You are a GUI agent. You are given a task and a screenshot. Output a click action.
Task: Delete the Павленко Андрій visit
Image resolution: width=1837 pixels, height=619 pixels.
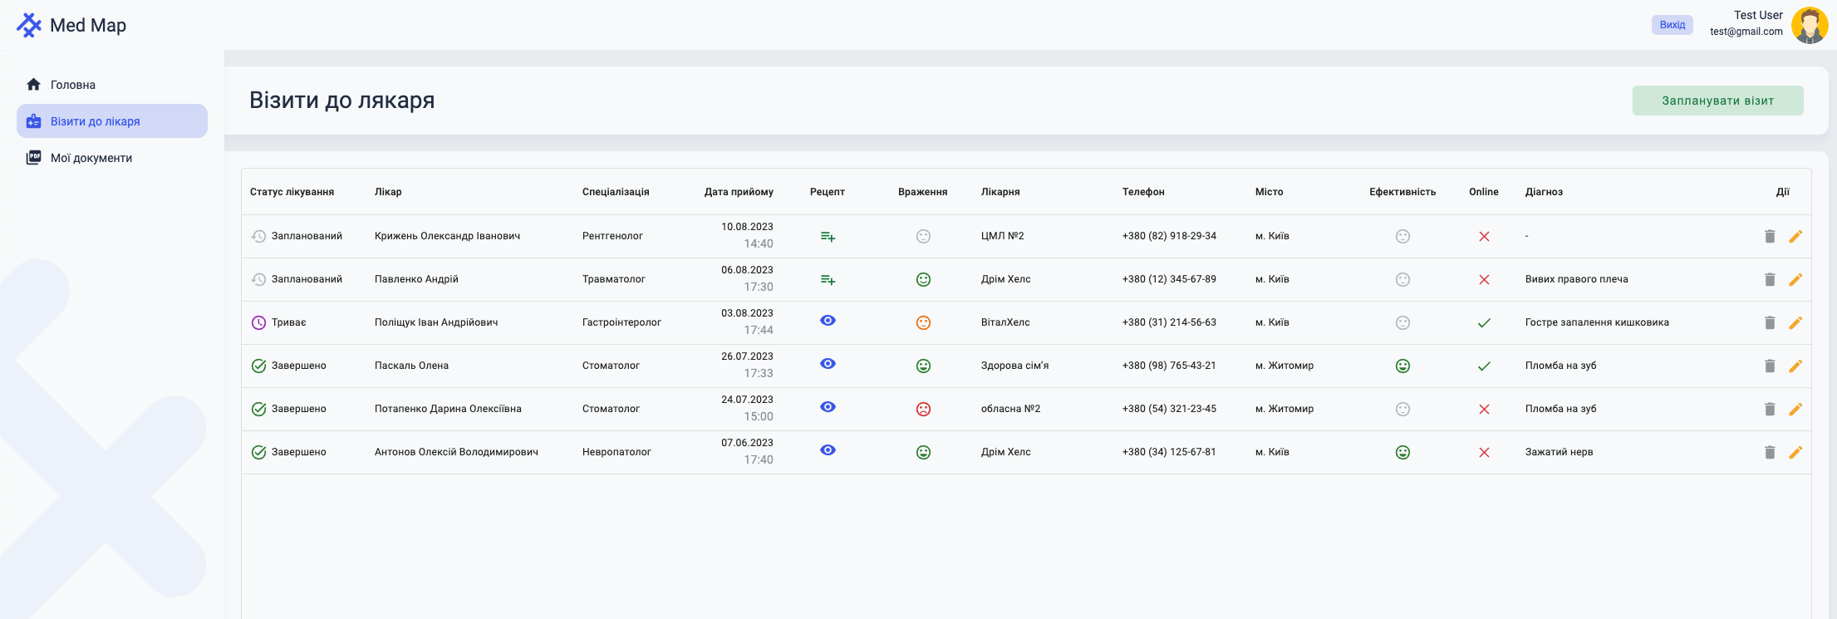(1770, 279)
